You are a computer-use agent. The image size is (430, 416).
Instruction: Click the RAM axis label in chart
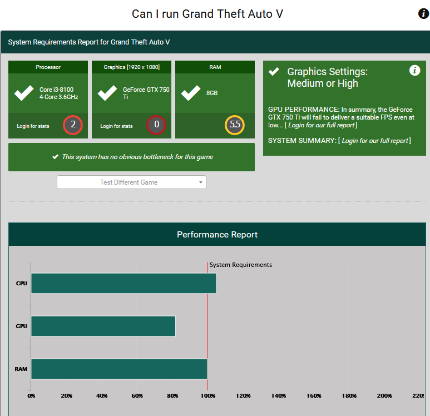click(x=21, y=369)
